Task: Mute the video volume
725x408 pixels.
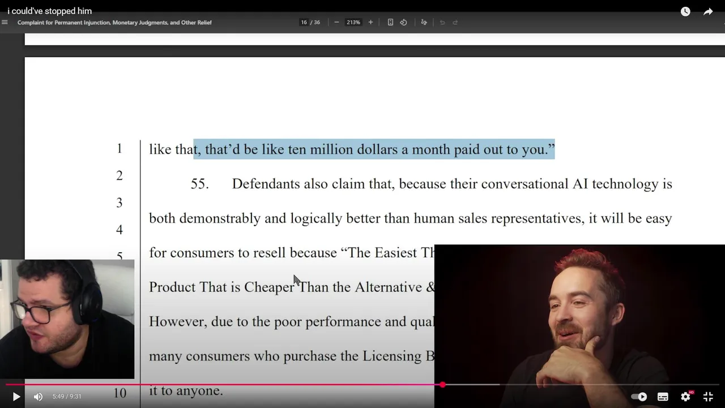Action: [x=38, y=397]
